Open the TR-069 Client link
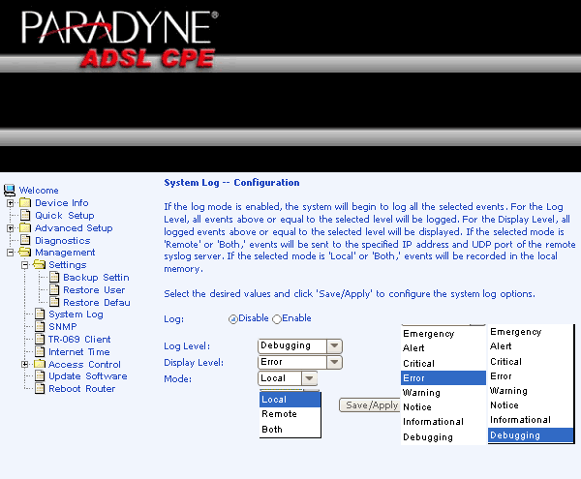The height and width of the screenshot is (479, 581). tap(79, 339)
